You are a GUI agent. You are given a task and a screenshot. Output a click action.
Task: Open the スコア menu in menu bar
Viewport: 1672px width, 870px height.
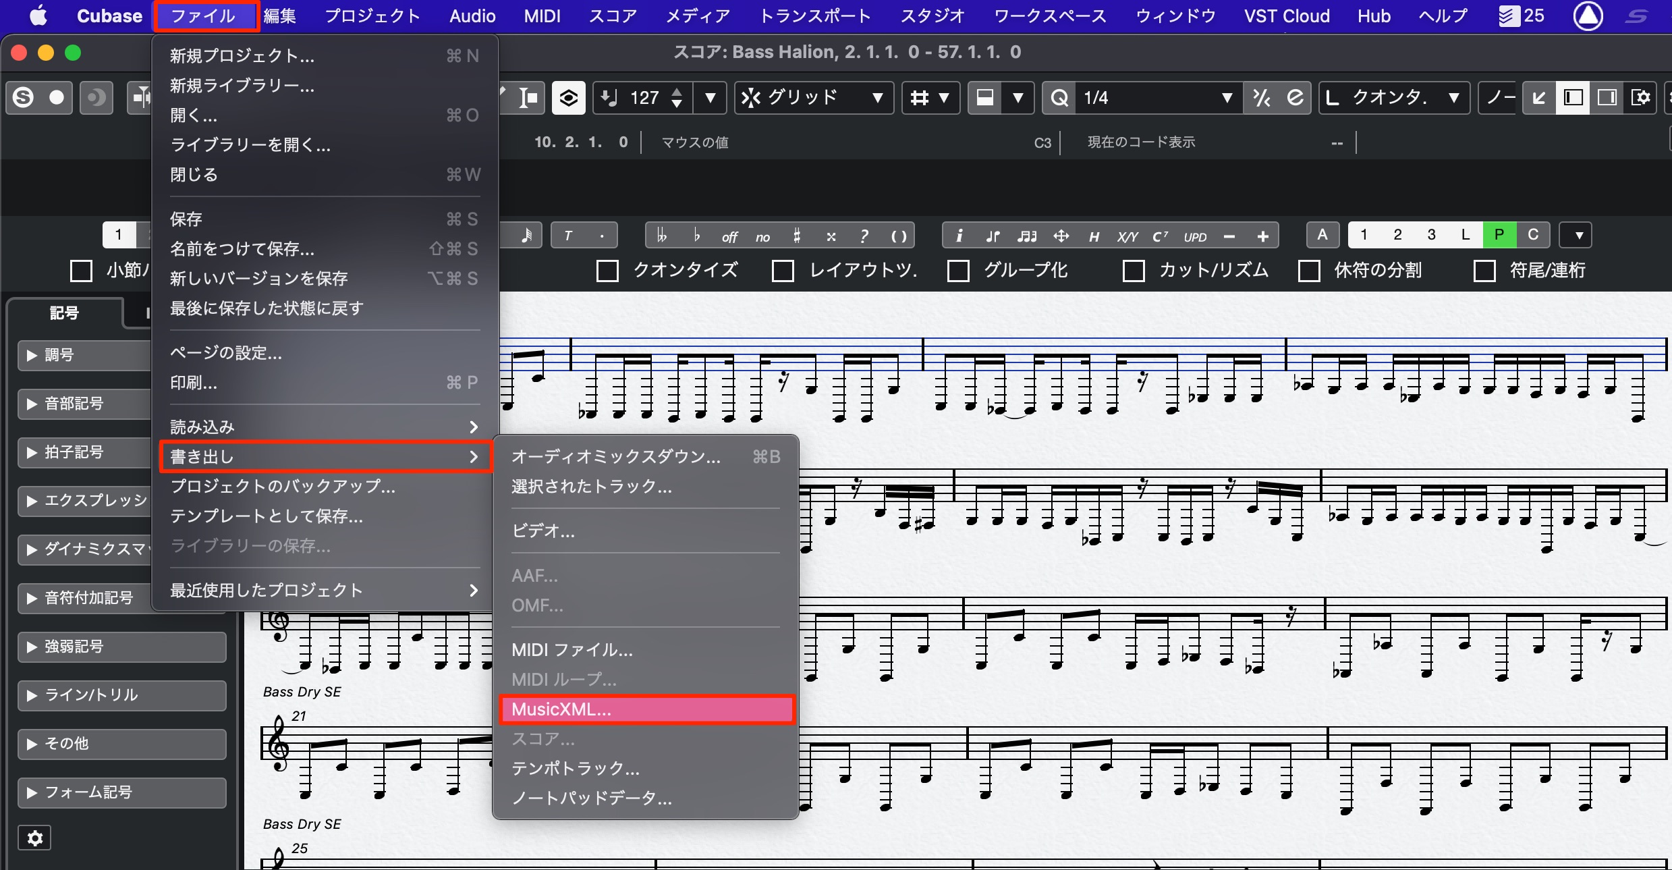click(x=613, y=16)
